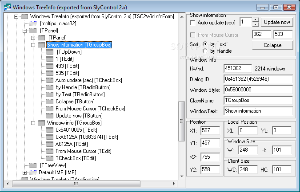This screenshot has height=192, width=300.
Task: Click icon beside A6125A [TEdit] row
Action: point(50,144)
